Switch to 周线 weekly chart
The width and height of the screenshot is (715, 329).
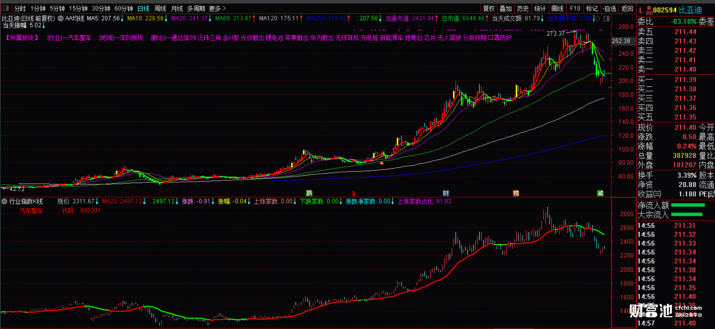160,8
